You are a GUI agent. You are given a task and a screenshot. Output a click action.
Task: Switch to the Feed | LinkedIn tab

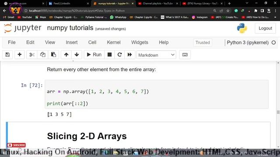click(69, 3)
